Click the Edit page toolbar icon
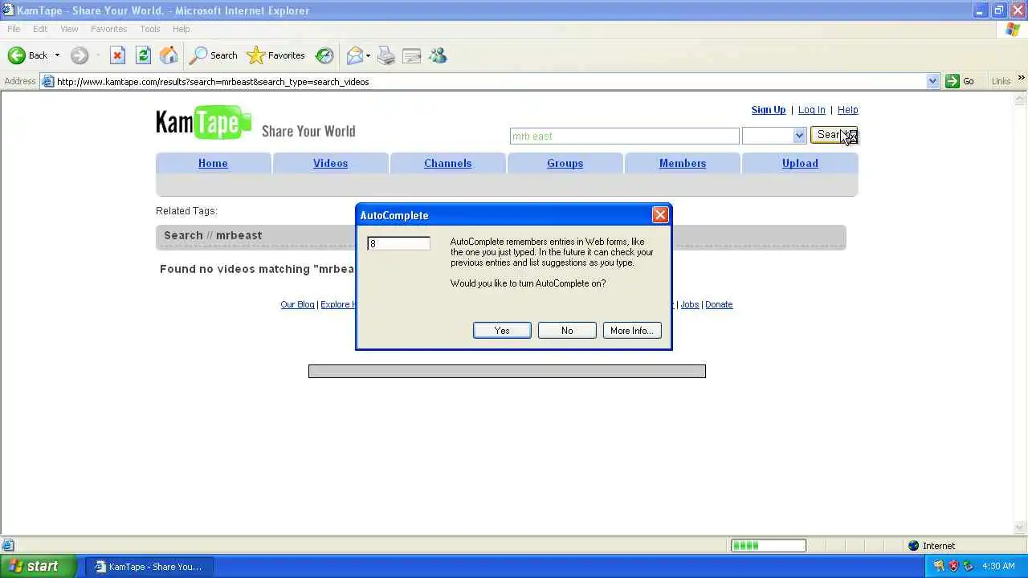1028x578 pixels. click(x=412, y=55)
